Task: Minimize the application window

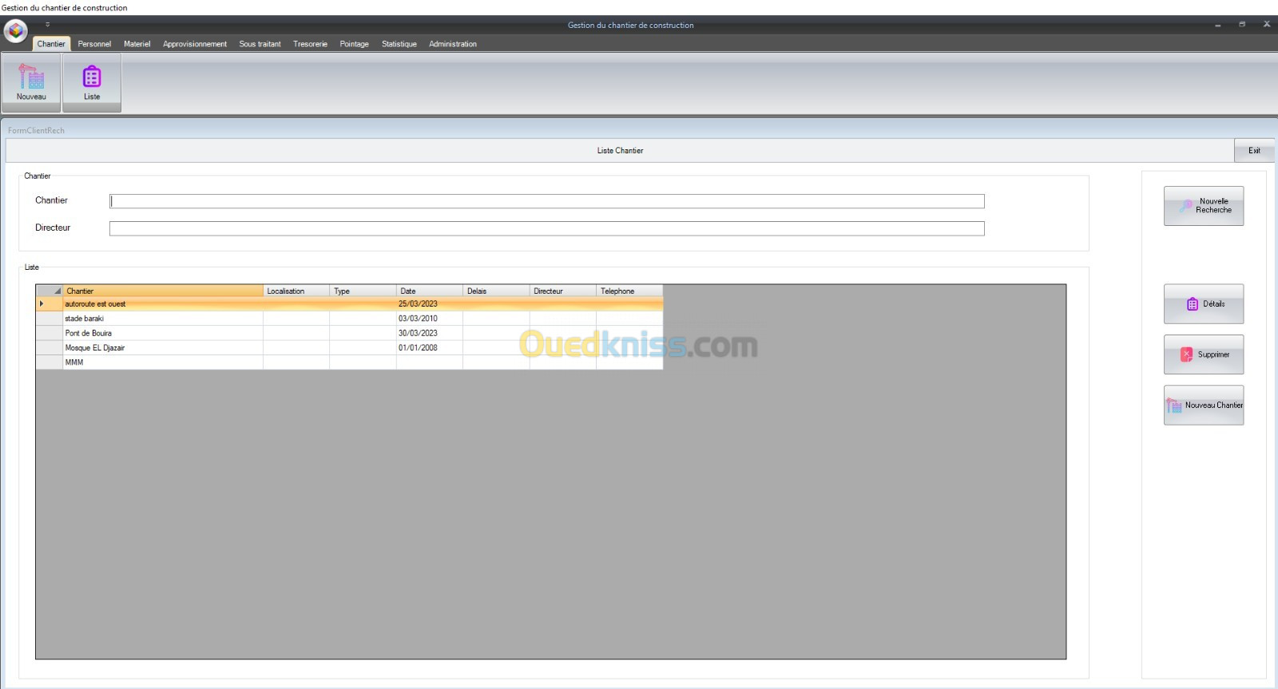Action: tap(1217, 25)
